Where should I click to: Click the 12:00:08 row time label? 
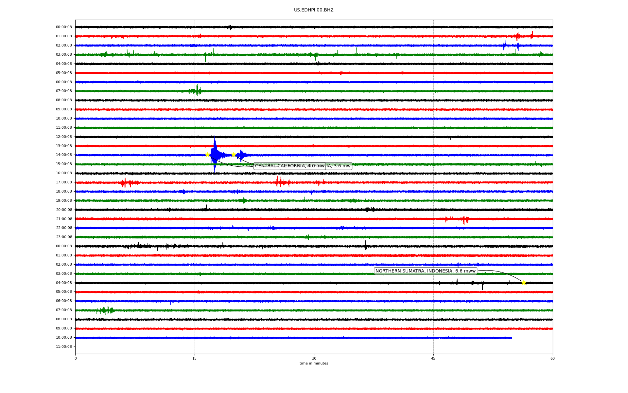click(64, 137)
